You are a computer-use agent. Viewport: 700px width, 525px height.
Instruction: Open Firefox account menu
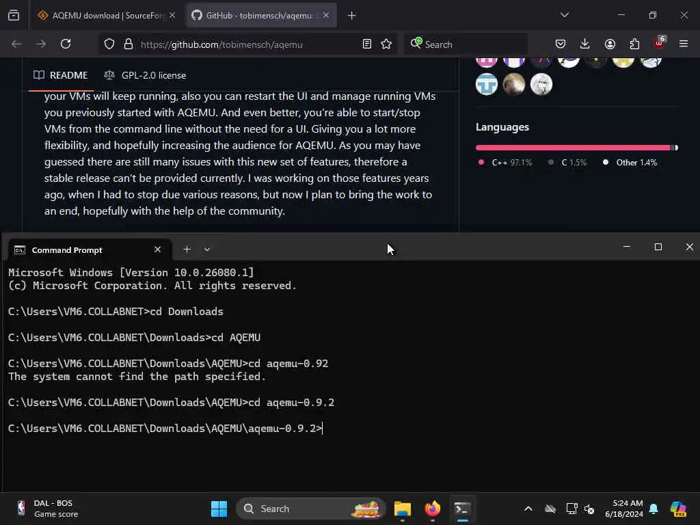click(x=610, y=44)
